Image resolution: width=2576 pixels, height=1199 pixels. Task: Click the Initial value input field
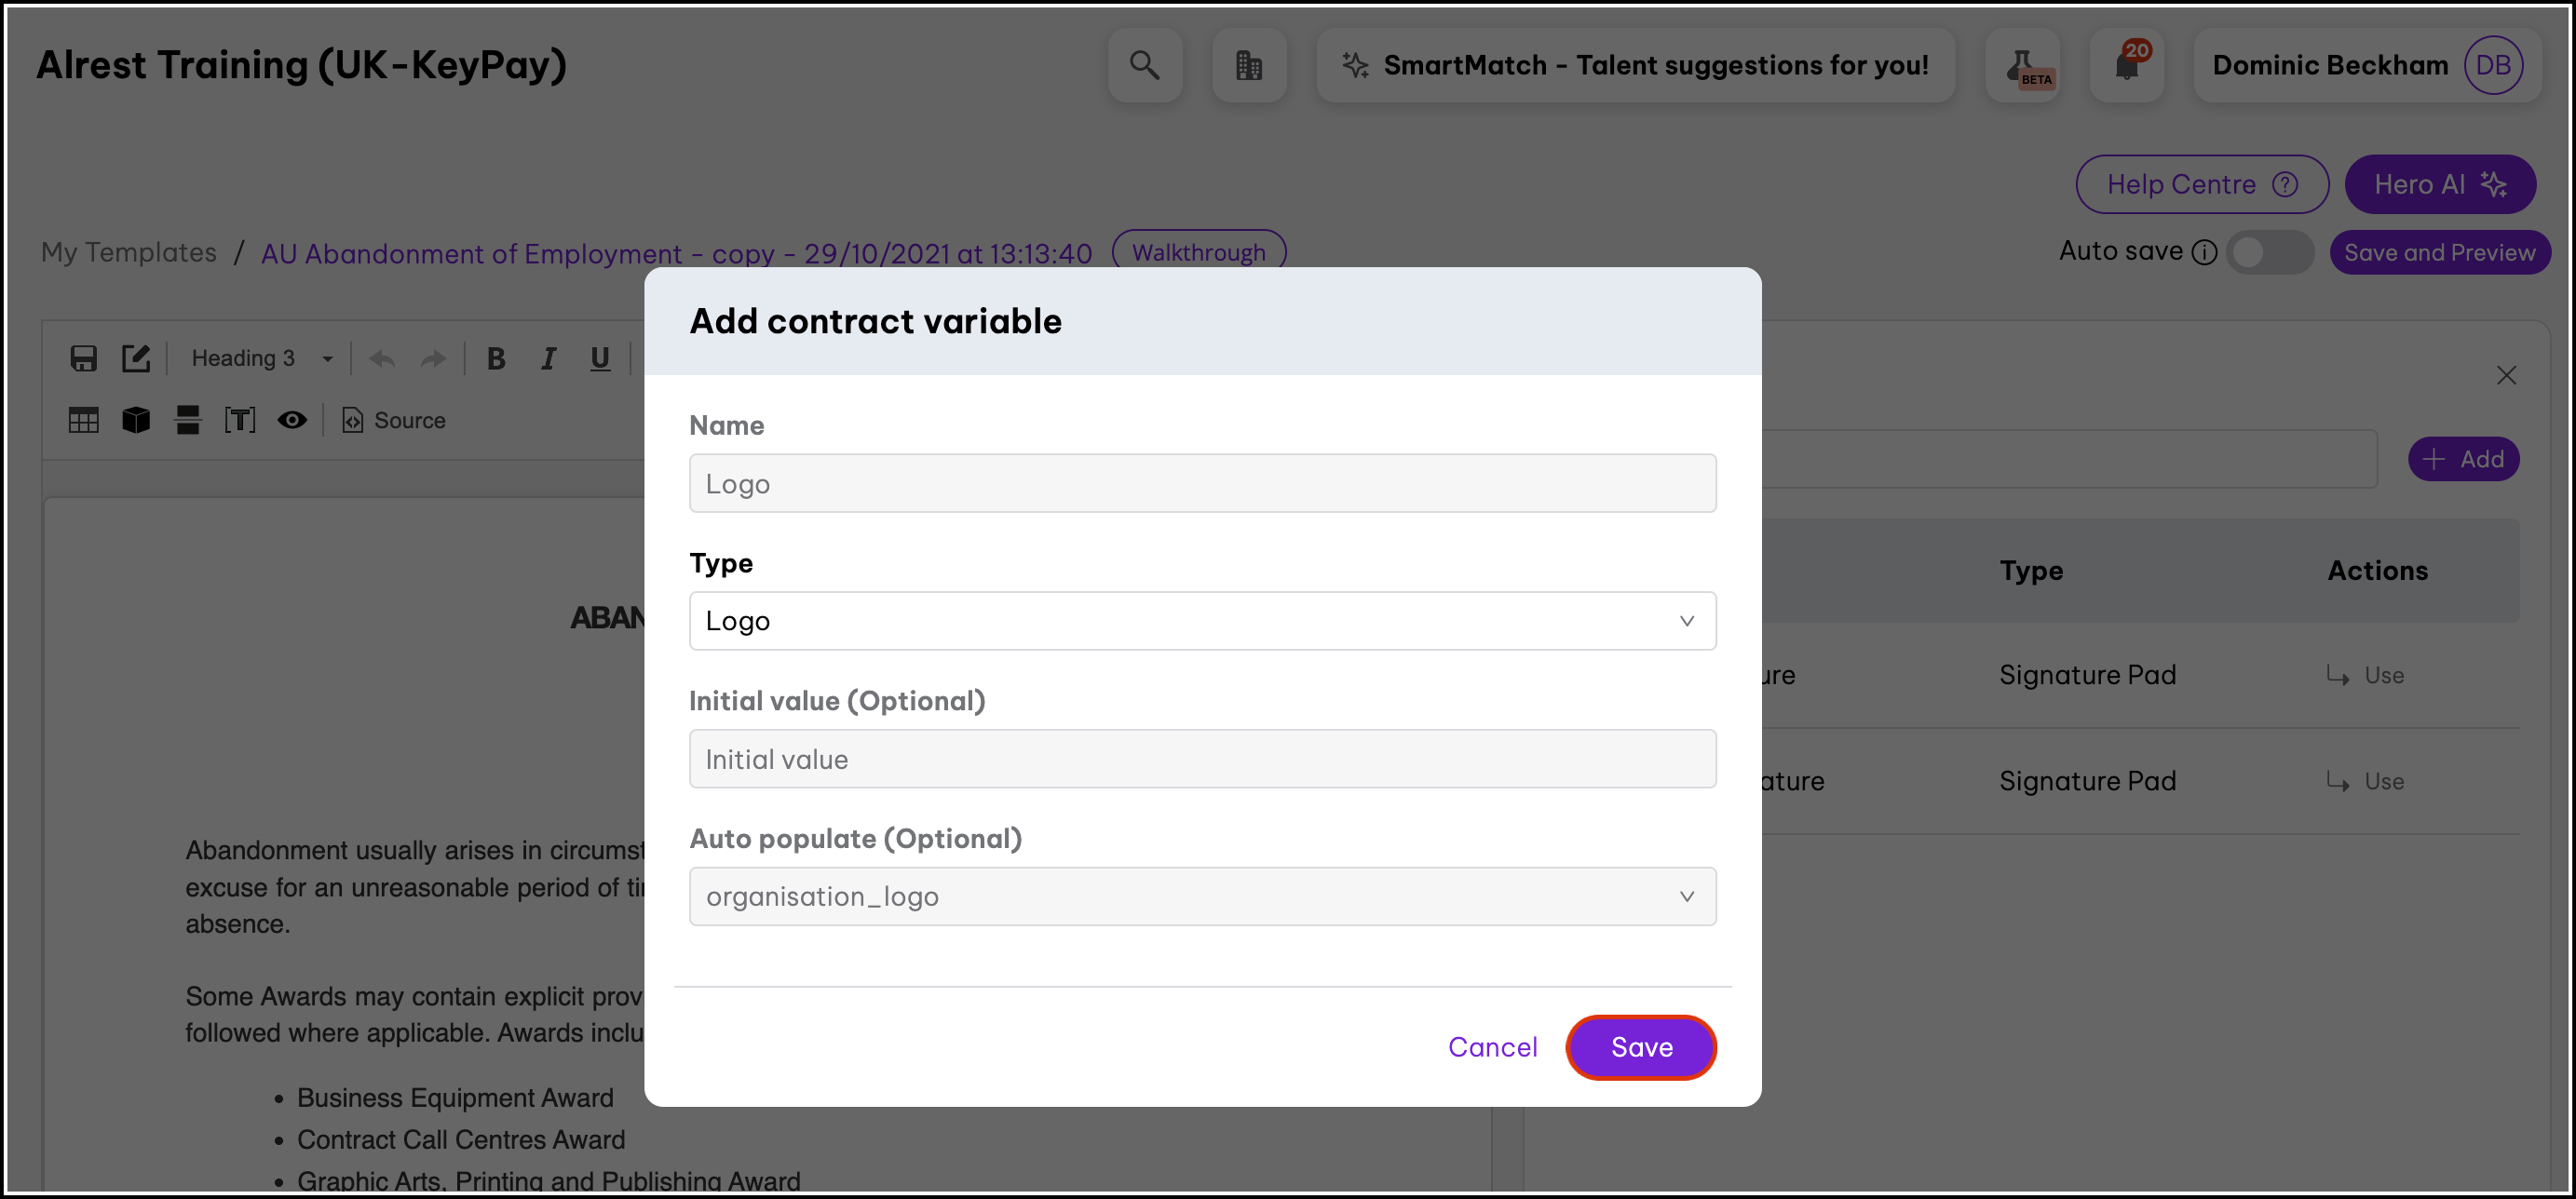click(1202, 760)
